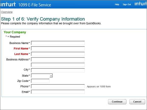Select the Last Name input field
The width and height of the screenshot is (147, 110).
58,54
